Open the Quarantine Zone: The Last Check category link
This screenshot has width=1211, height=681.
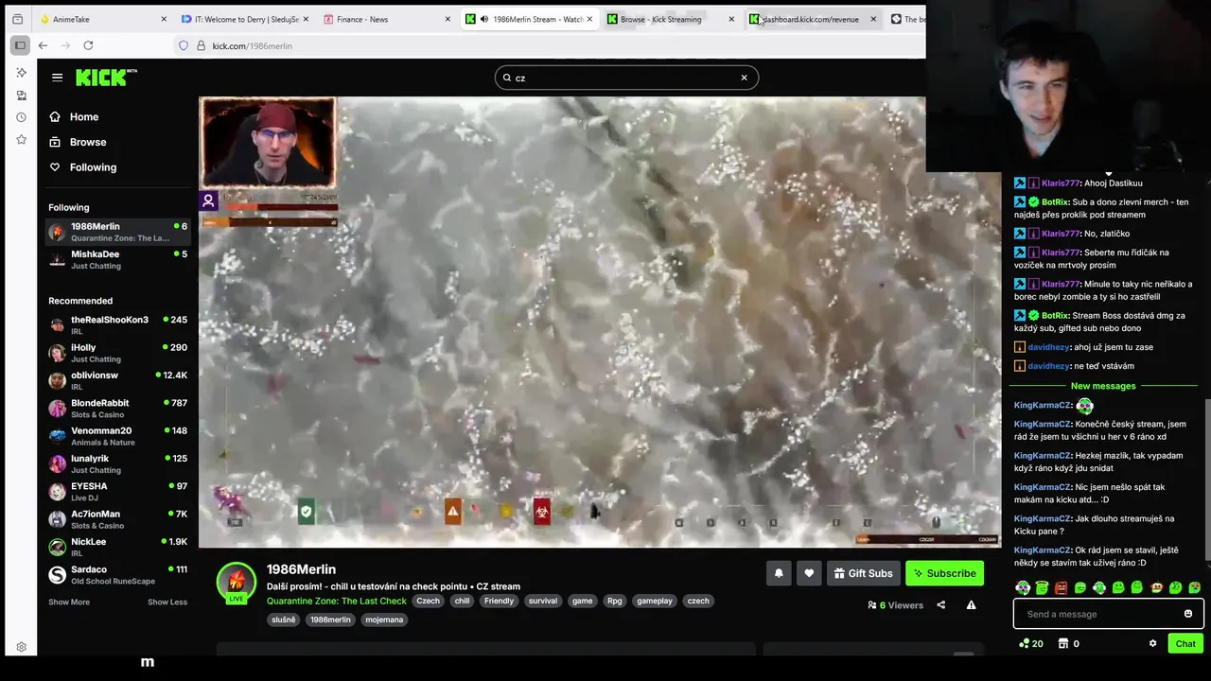(337, 601)
